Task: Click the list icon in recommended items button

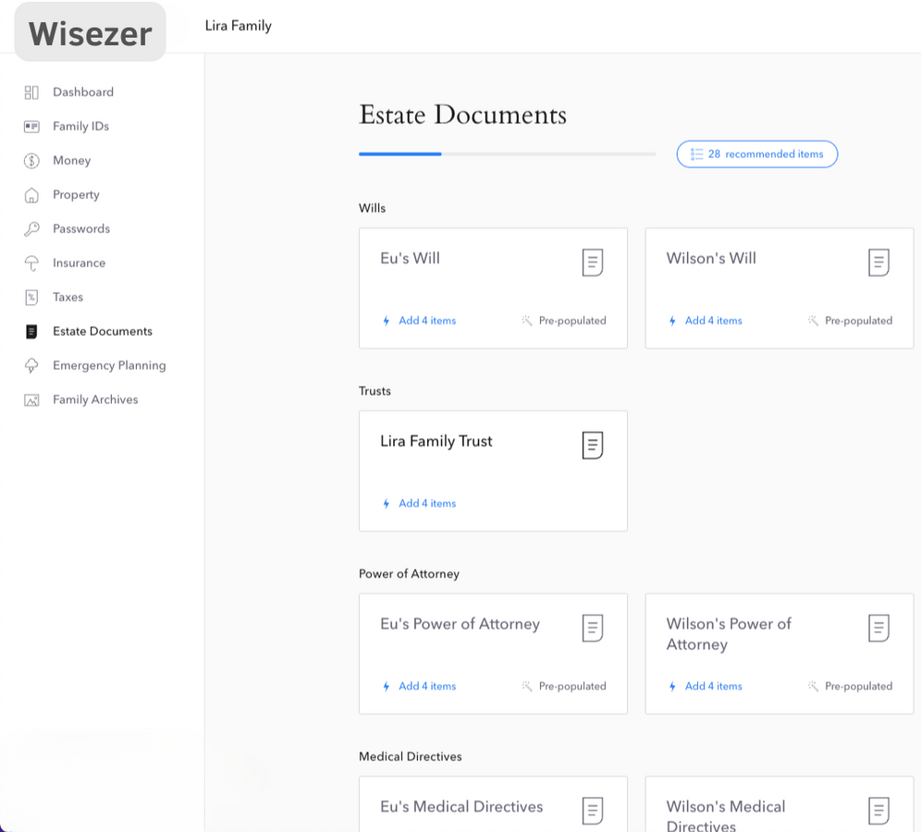Action: tap(696, 153)
